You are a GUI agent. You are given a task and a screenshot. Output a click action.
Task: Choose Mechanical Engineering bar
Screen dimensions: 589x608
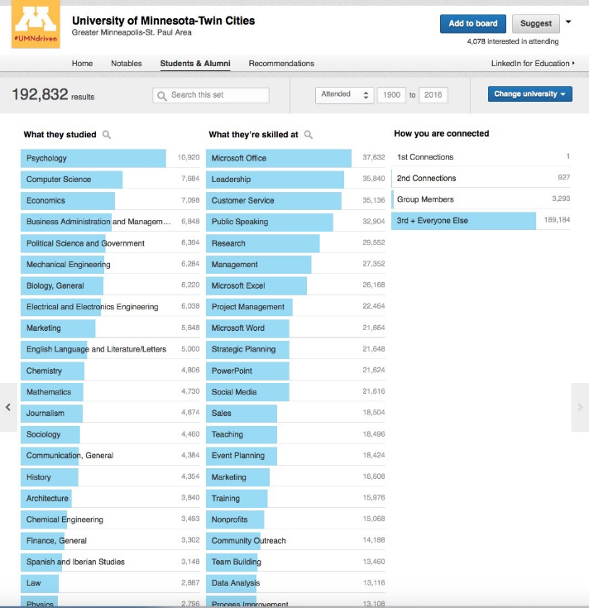pyautogui.click(x=110, y=265)
